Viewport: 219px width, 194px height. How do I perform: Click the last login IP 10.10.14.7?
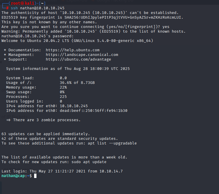(x=111, y=171)
